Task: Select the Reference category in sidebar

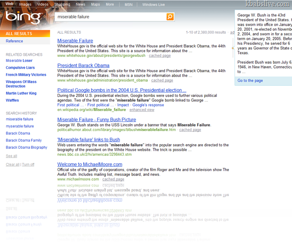Action: (14, 41)
